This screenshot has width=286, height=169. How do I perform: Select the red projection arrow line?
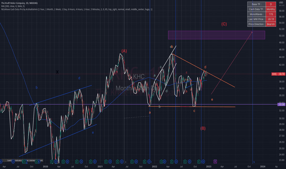coord(232,63)
